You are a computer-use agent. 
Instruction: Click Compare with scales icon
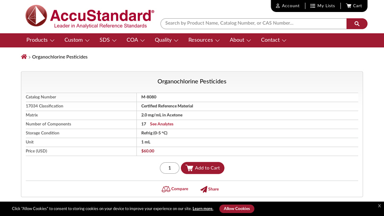175,189
